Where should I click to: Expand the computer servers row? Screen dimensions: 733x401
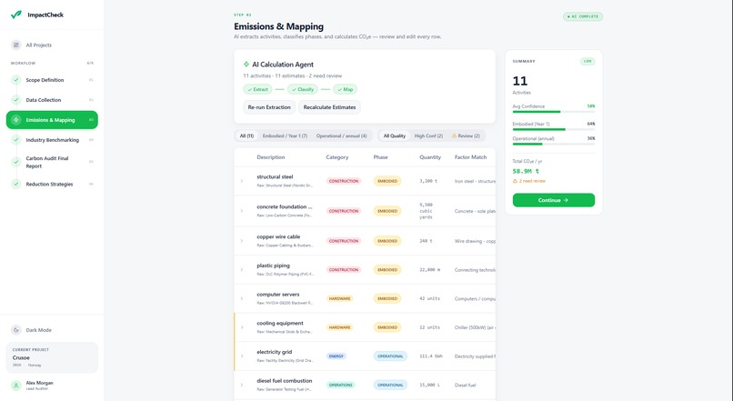point(242,298)
